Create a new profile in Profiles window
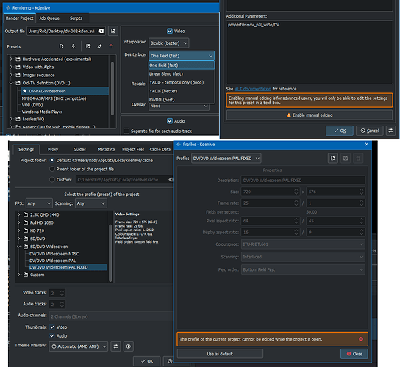400x367 pixels. 333,159
